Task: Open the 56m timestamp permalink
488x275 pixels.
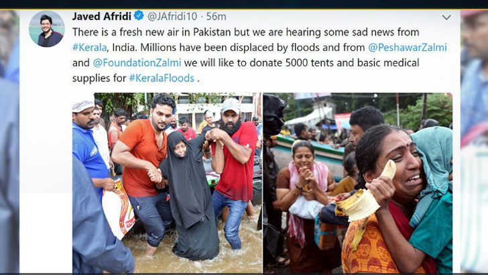Action: (217, 16)
